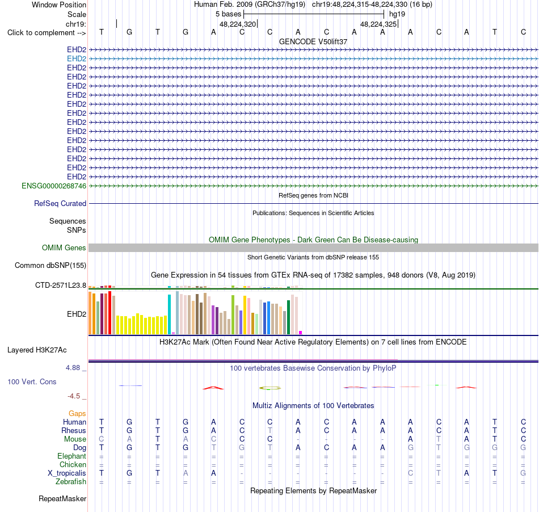Select the Dog alignment row label
The image size is (539, 512).
79,448
